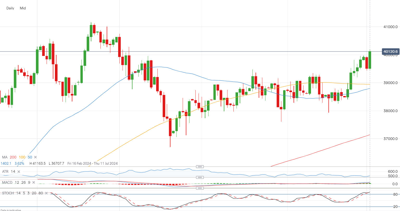Viewport: 400px width, 211px height.
Task: Select the blue 50 MA period
Action: [x=30, y=157]
